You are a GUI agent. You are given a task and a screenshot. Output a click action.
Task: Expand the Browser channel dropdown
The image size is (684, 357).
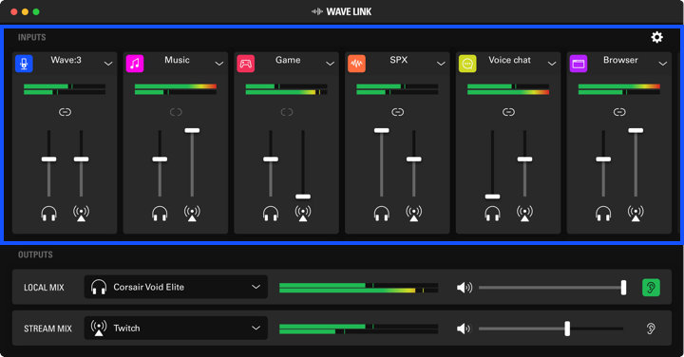[x=663, y=64]
